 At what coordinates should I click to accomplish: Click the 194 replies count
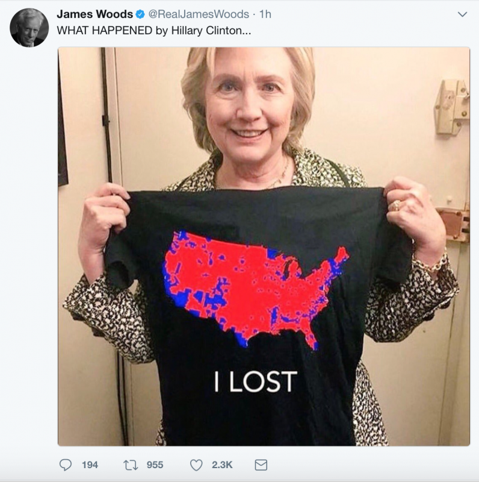point(90,465)
